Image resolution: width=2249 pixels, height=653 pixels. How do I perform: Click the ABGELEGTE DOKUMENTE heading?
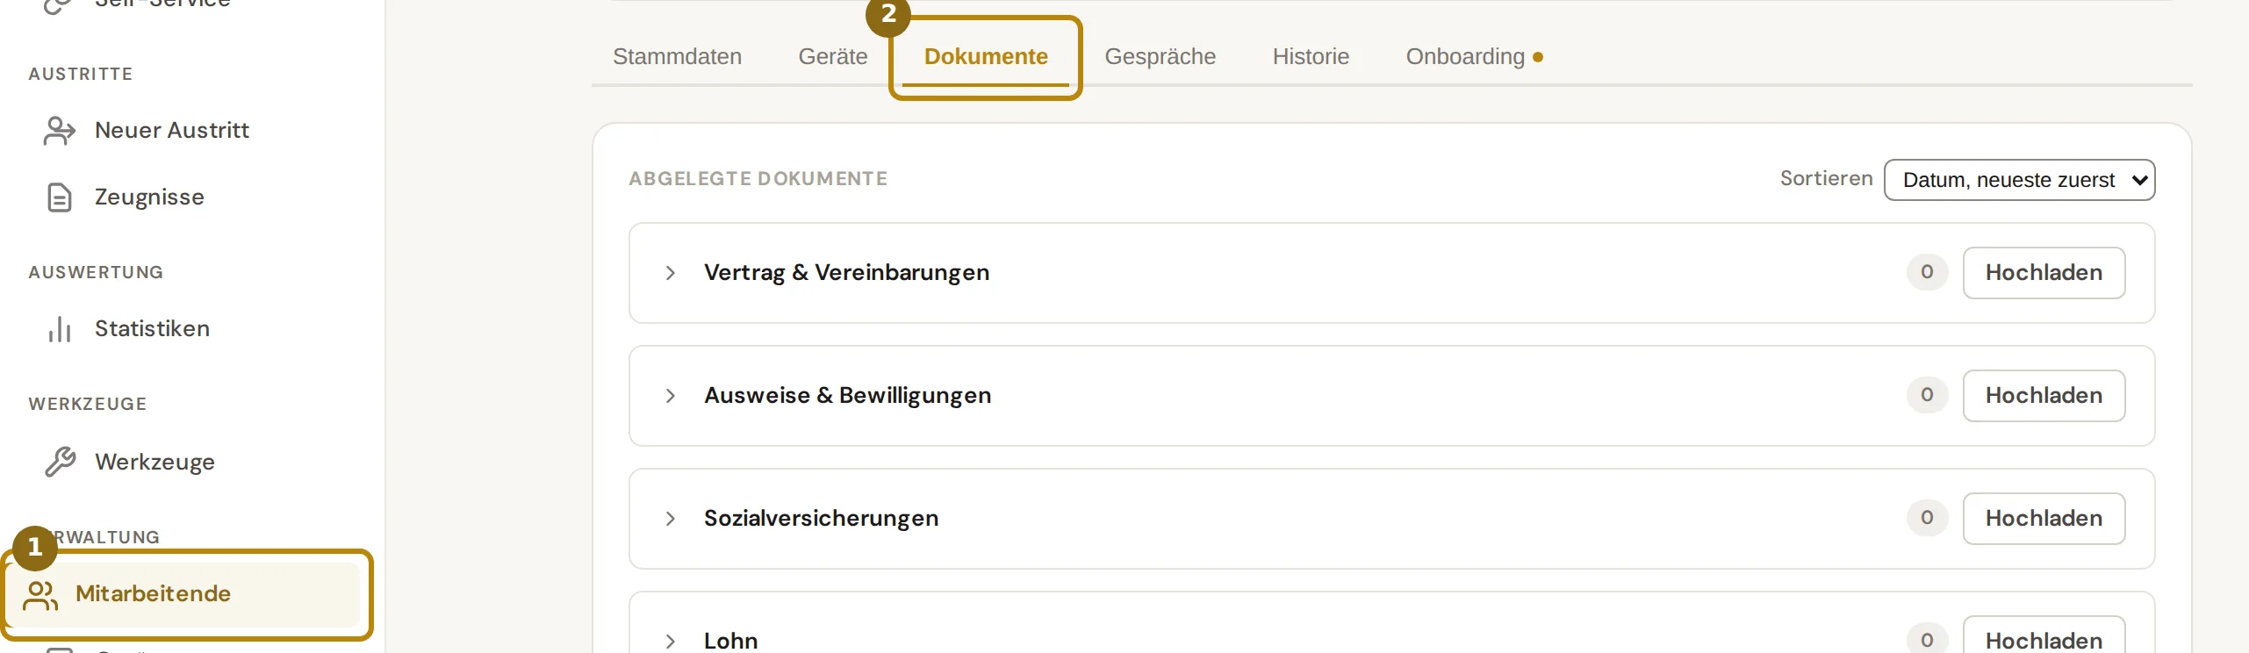(758, 179)
